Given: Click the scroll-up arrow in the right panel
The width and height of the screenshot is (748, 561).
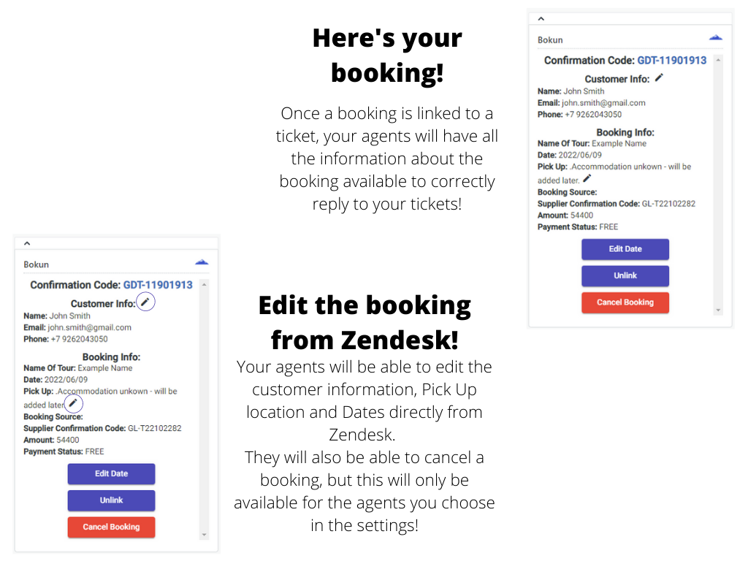Looking at the screenshot, I should [719, 60].
